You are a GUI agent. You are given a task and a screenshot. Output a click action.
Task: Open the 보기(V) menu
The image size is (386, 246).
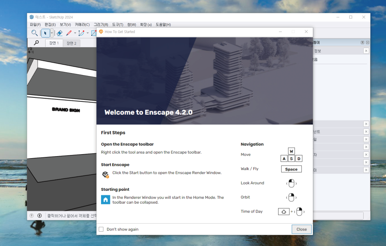pyautogui.click(x=65, y=25)
